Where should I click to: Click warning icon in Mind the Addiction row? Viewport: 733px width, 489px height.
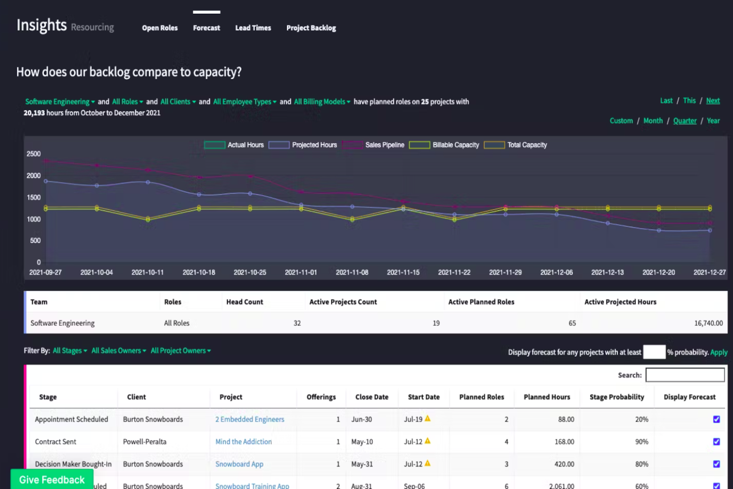(x=427, y=441)
